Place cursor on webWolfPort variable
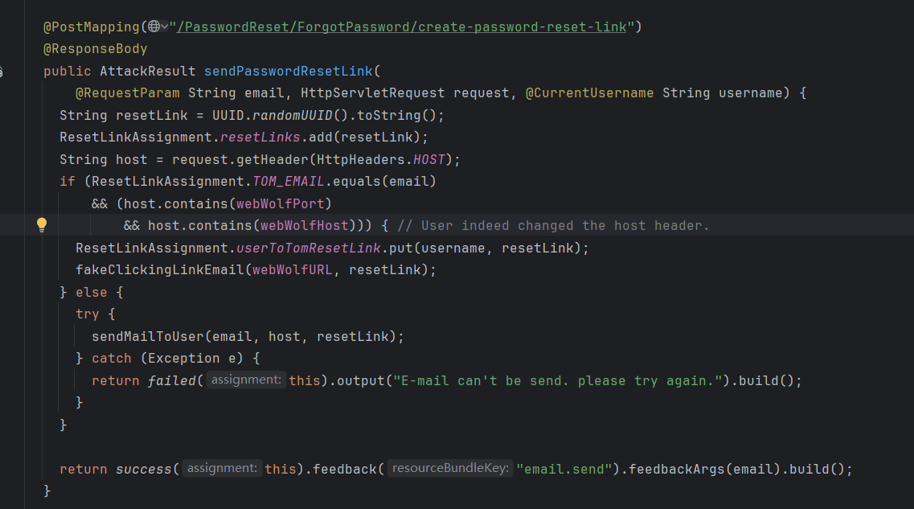This screenshot has width=914, height=509. [x=284, y=203]
